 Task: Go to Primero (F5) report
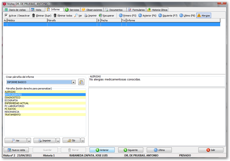click(121, 16)
